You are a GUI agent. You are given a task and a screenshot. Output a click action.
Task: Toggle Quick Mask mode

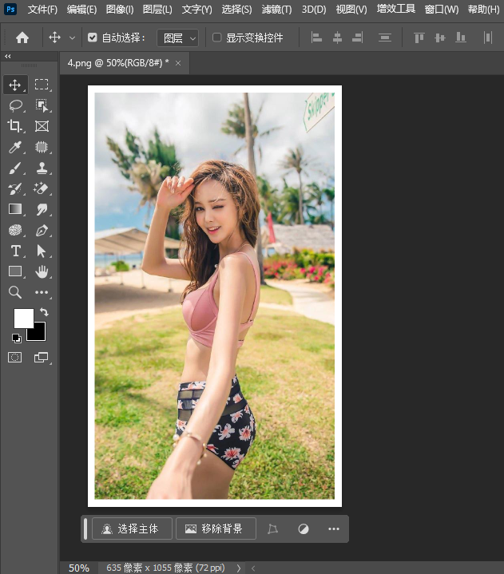[15, 358]
